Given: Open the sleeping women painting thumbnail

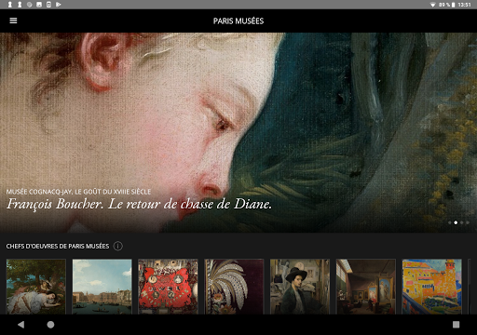Looking at the screenshot, I should point(36,287).
